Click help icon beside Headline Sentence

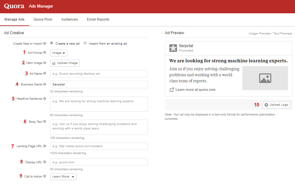(45, 99)
